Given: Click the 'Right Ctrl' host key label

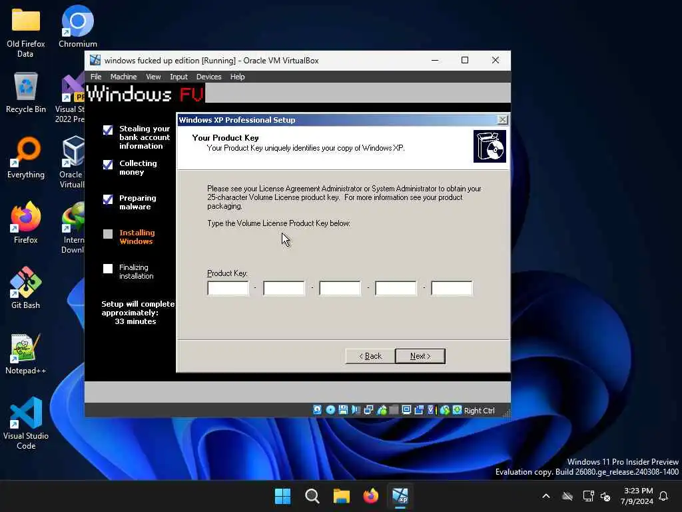Looking at the screenshot, I should click(480, 411).
